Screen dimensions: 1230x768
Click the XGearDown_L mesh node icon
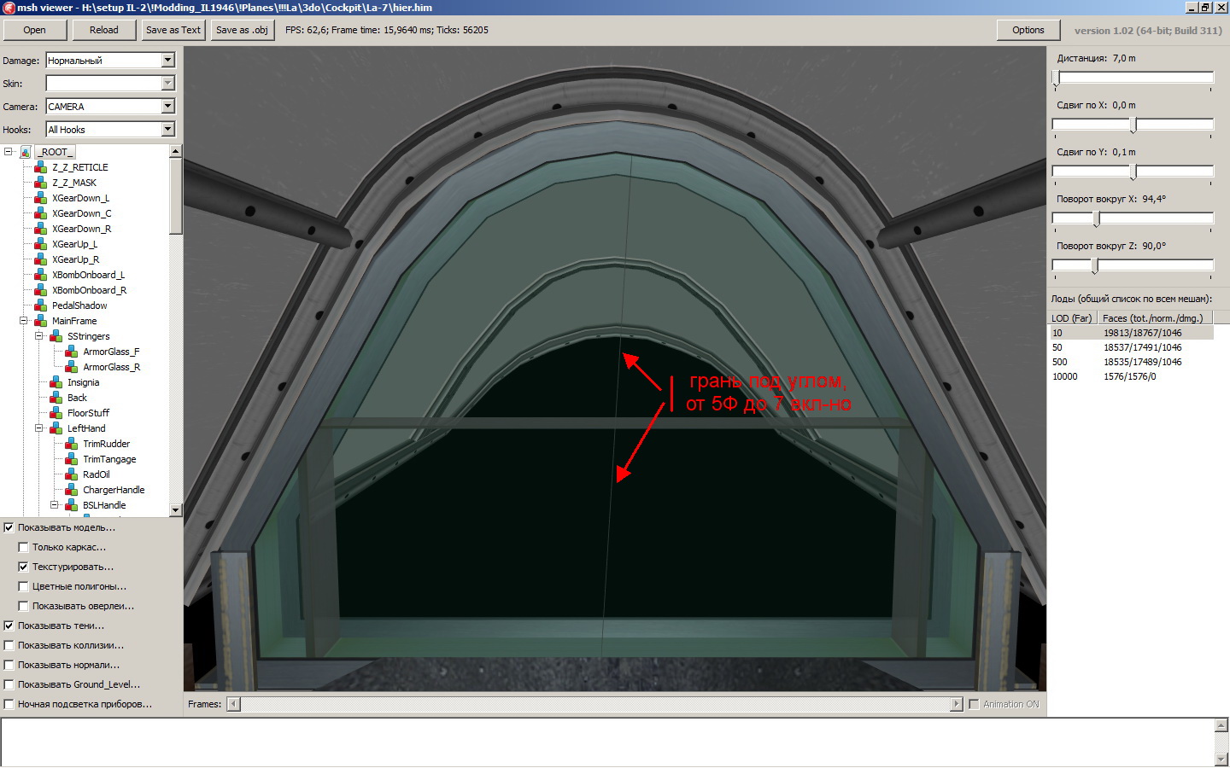pyautogui.click(x=40, y=198)
